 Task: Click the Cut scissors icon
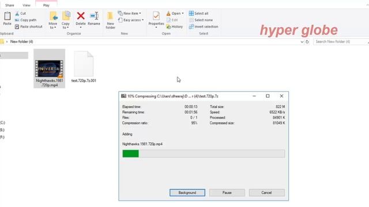point(17,14)
